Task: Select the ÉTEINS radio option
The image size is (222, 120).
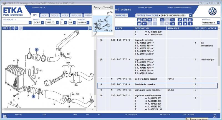Action: (126, 10)
